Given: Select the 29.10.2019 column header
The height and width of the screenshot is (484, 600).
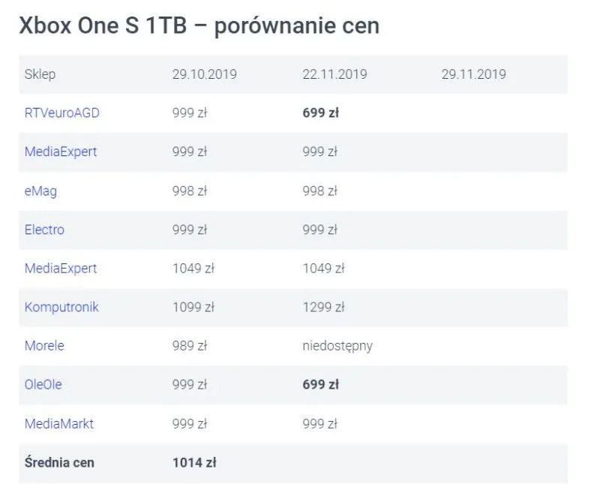Looking at the screenshot, I should point(204,74).
